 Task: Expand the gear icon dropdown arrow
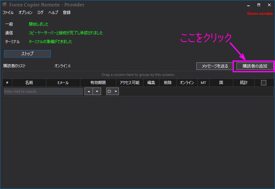(115, 91)
